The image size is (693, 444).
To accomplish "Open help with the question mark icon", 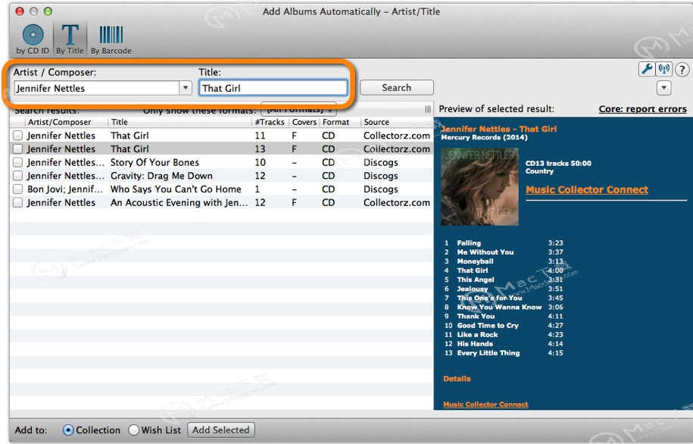I will [682, 70].
